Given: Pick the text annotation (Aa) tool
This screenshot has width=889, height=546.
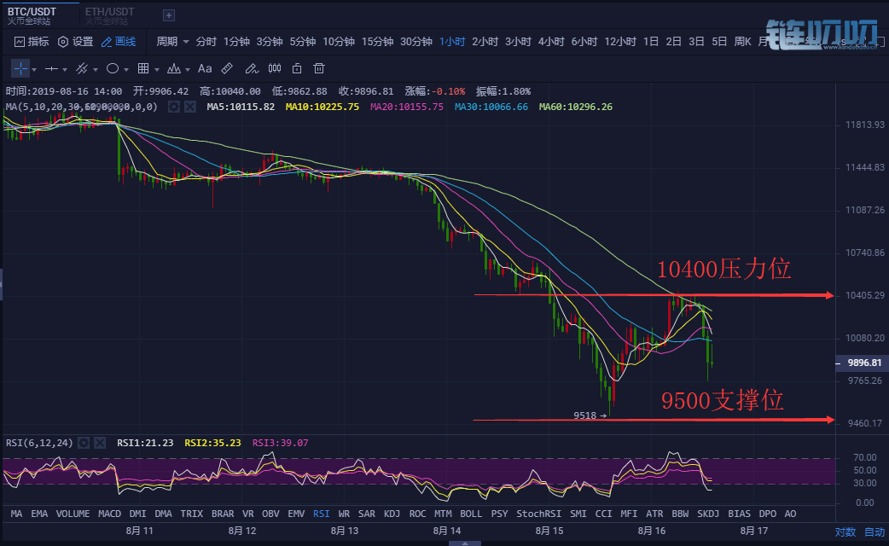Looking at the screenshot, I should pyautogui.click(x=205, y=68).
